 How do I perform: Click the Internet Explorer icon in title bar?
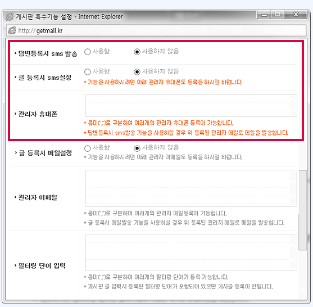pyautogui.click(x=10, y=16)
